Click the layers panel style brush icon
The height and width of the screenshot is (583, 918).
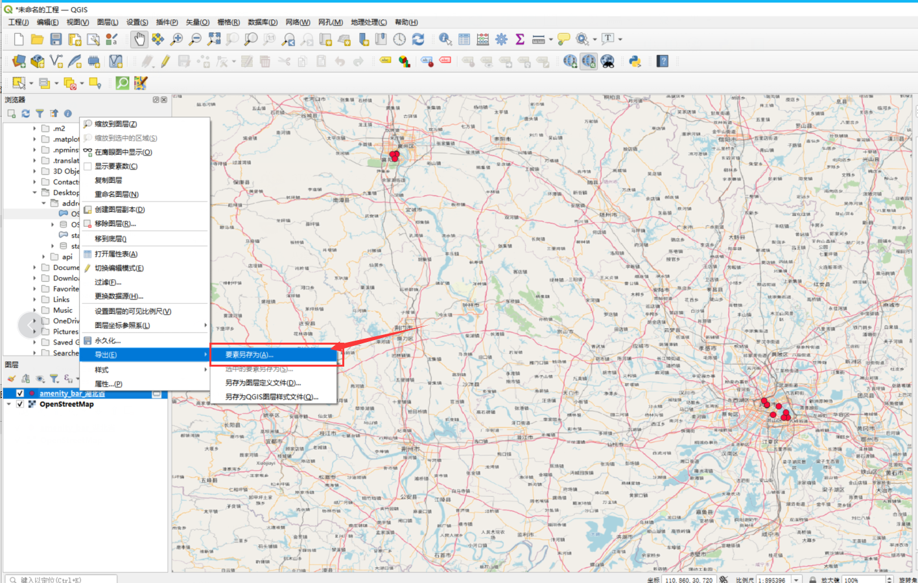(11, 379)
